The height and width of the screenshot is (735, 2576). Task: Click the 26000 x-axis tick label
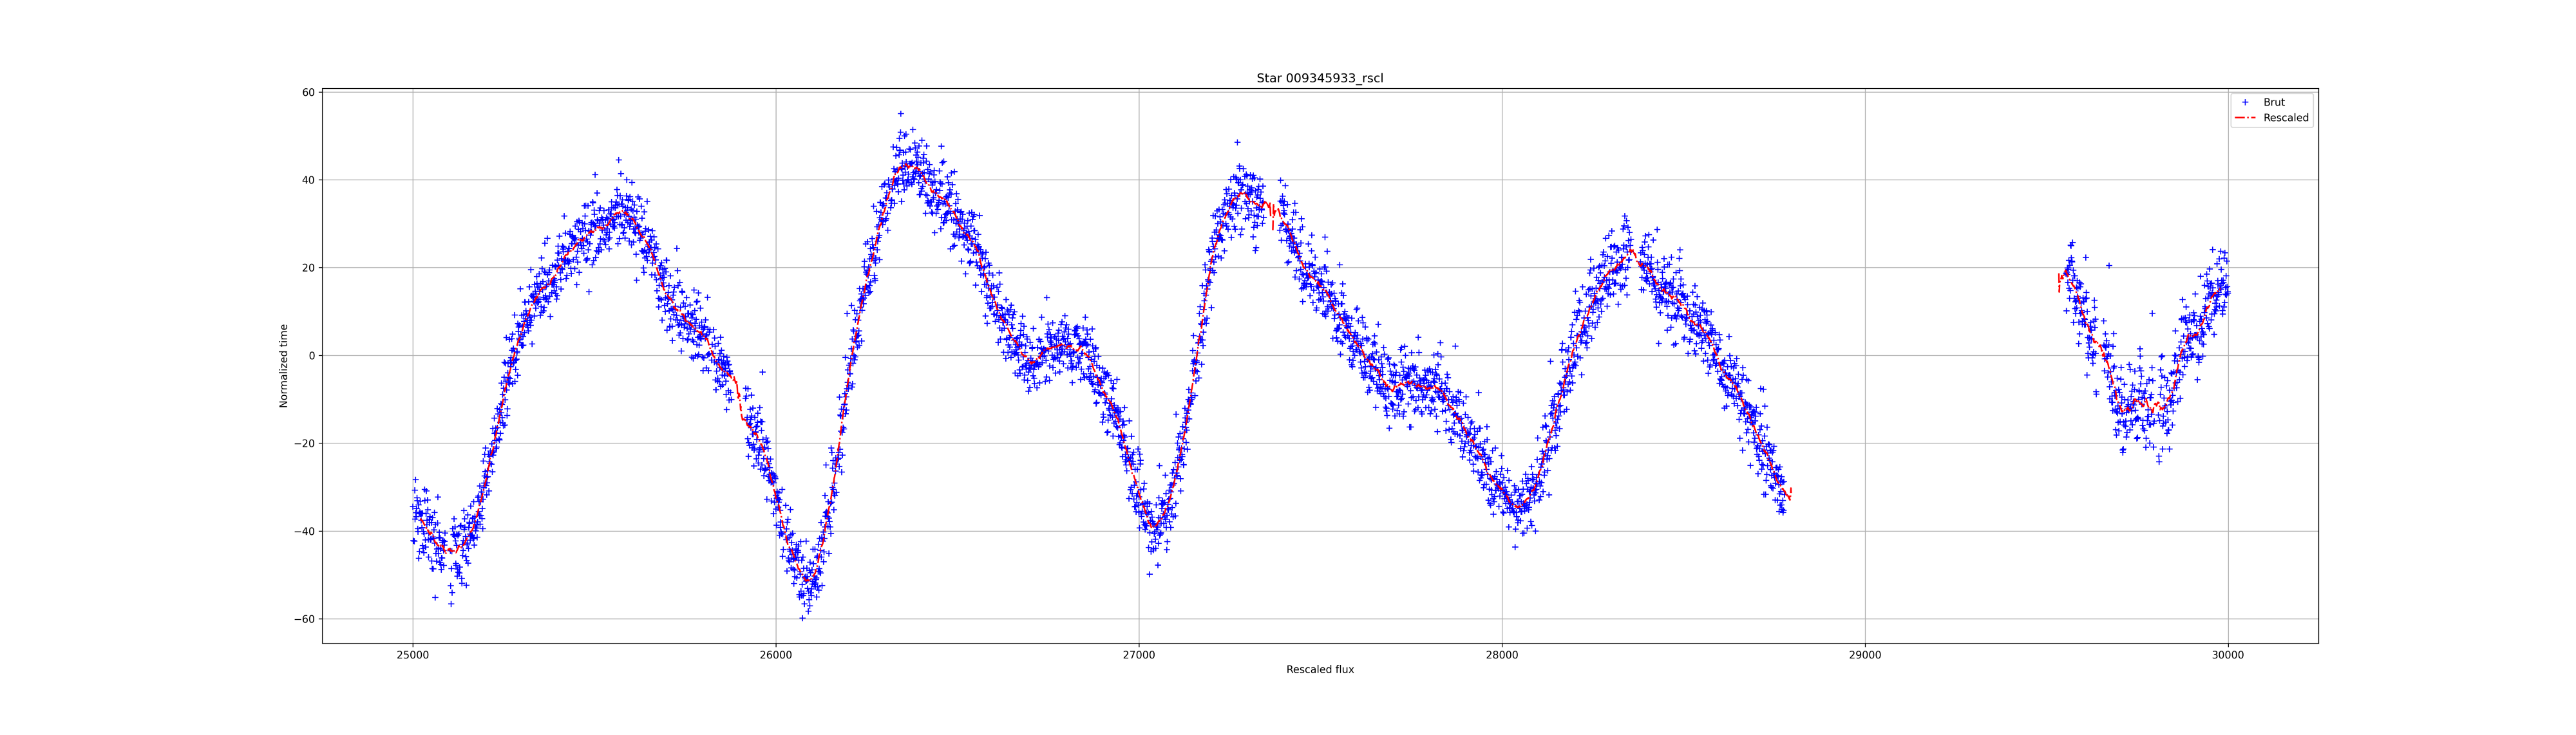tap(775, 656)
